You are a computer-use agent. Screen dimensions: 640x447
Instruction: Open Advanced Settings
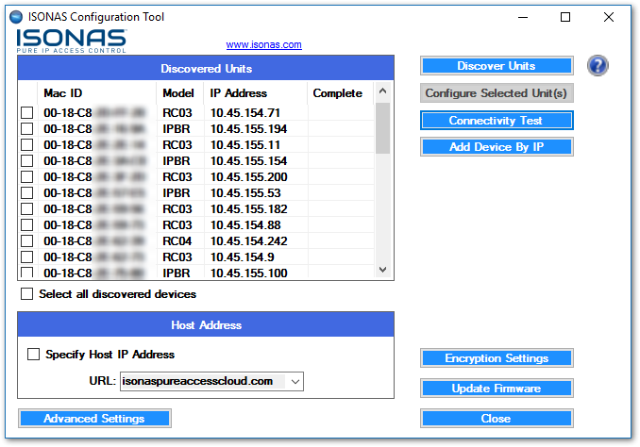[94, 419]
